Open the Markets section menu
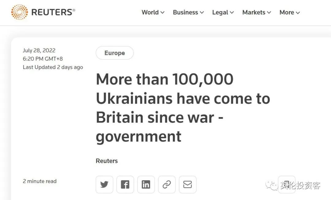The height and width of the screenshot is (200, 331). pyautogui.click(x=257, y=12)
